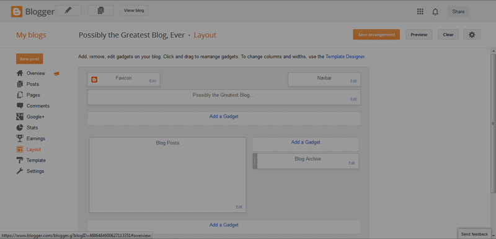Click the megaphone icon beside Overview
The image size is (496, 239).
click(56, 74)
